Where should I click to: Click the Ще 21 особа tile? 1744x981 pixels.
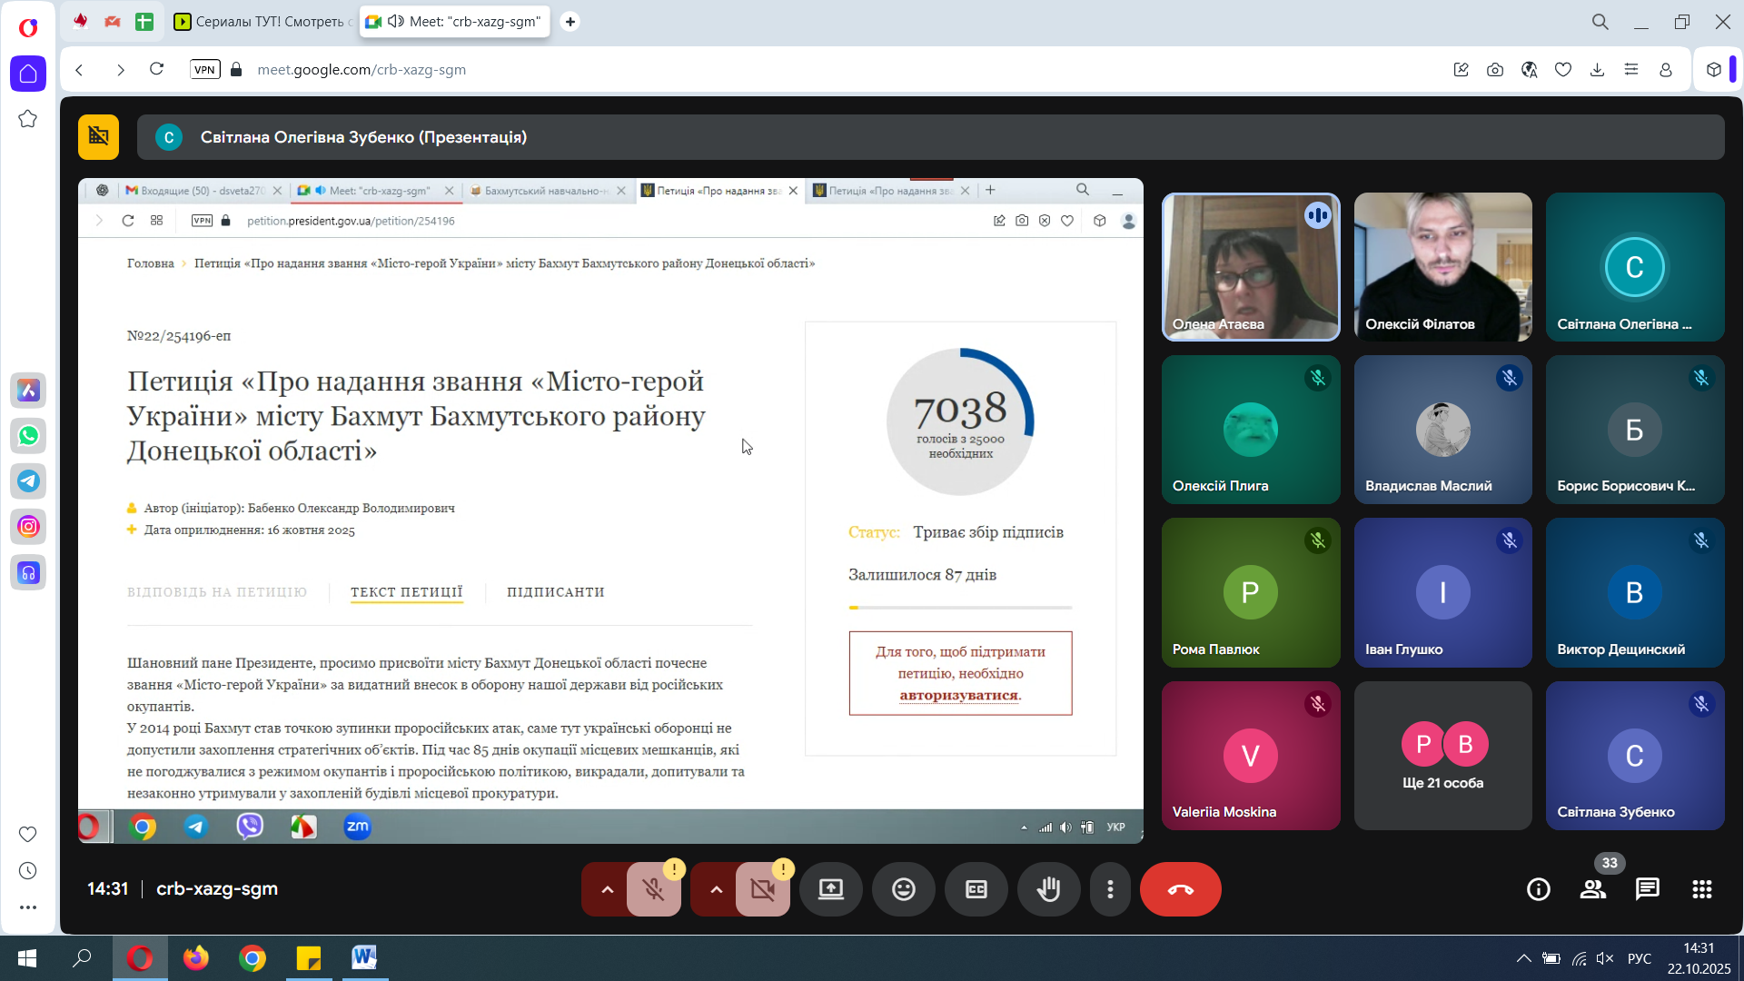[1442, 756]
